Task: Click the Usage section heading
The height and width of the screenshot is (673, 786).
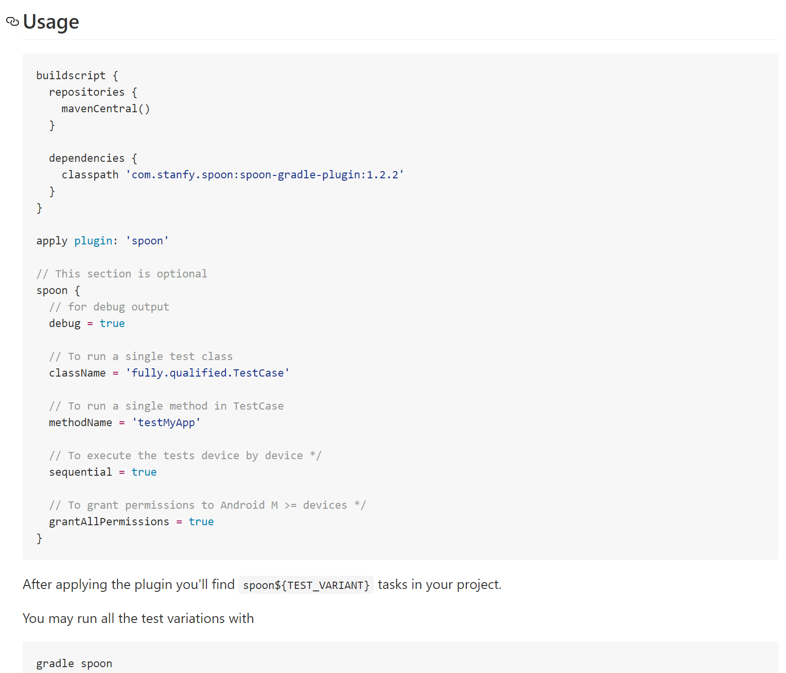Action: pos(51,22)
